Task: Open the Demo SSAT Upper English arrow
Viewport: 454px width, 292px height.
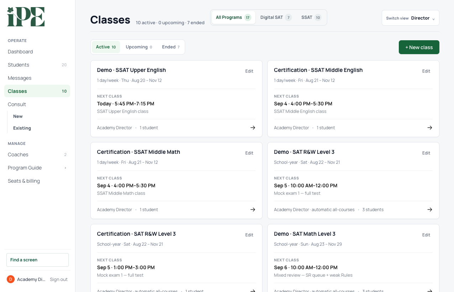Action: pyautogui.click(x=253, y=127)
